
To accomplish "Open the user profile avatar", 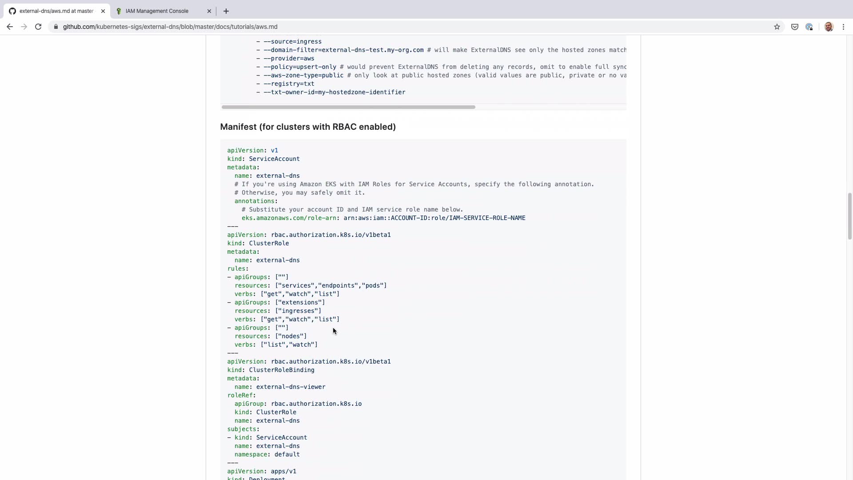I will click(829, 27).
